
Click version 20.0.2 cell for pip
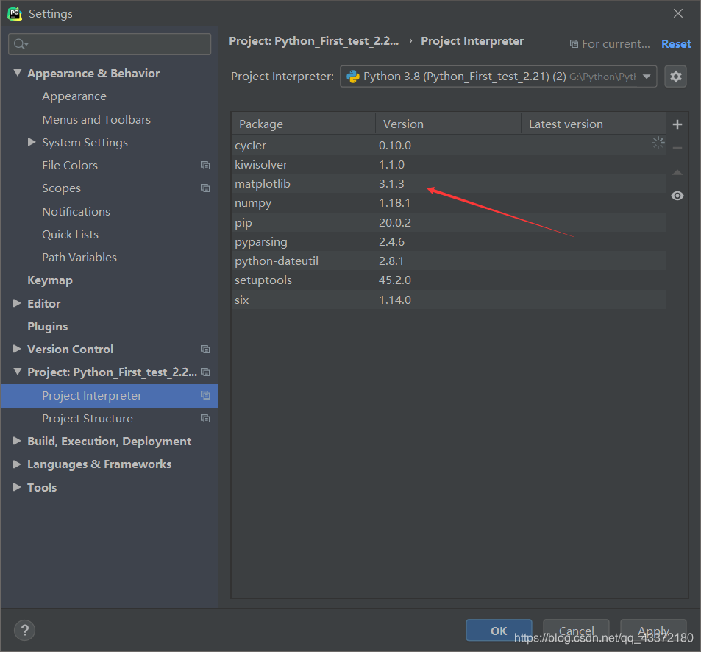pyautogui.click(x=395, y=222)
